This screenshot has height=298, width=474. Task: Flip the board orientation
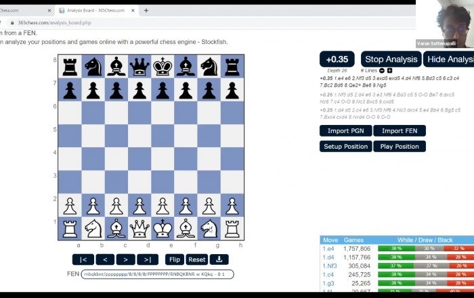pyautogui.click(x=175, y=259)
